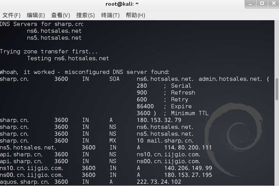Click the 'Whoah, it worked' message line
The width and height of the screenshot is (279, 186).
pyautogui.click(x=85, y=72)
